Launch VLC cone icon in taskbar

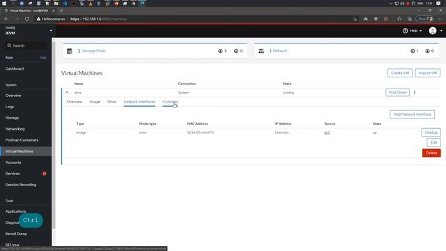pyautogui.click(x=91, y=3)
